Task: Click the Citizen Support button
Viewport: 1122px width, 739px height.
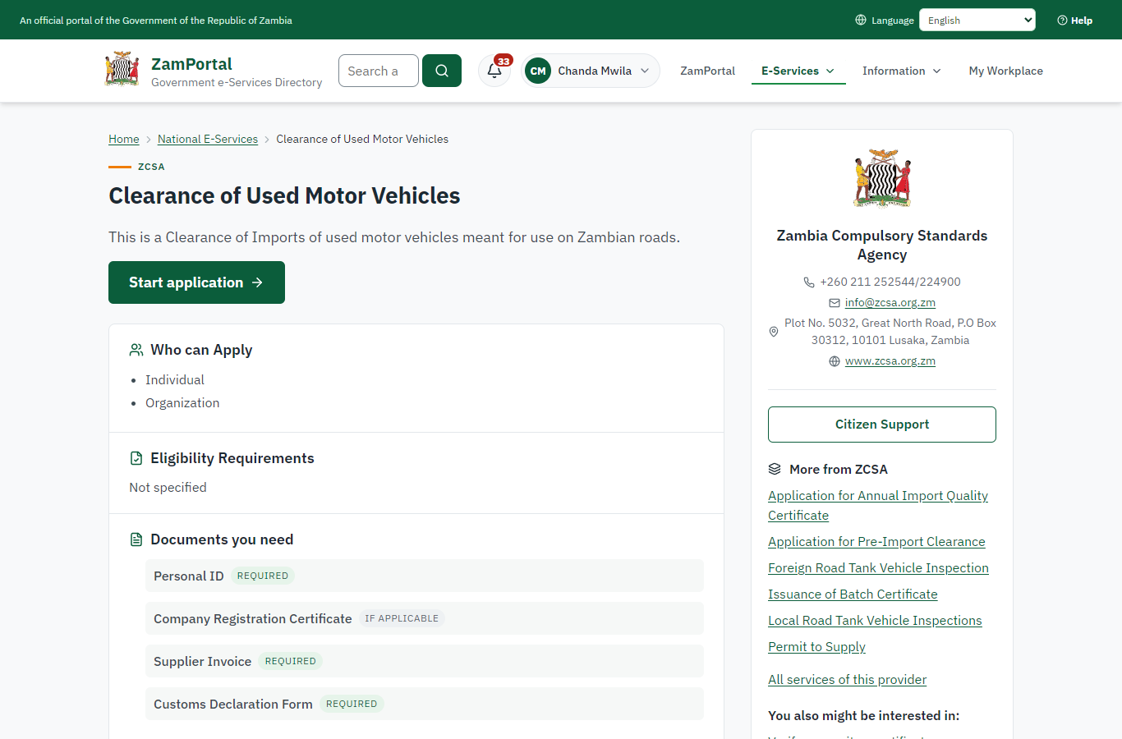Action: tap(882, 425)
